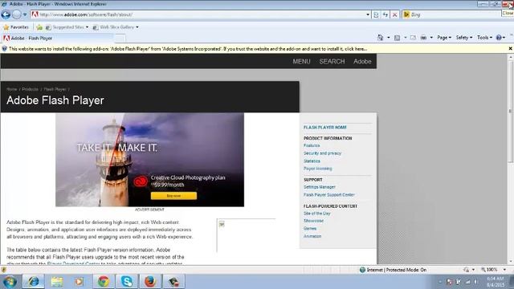The height and width of the screenshot is (289, 514).
Task: Click the Creative Cloud lighthouse advertisement banner
Action: click(x=150, y=160)
